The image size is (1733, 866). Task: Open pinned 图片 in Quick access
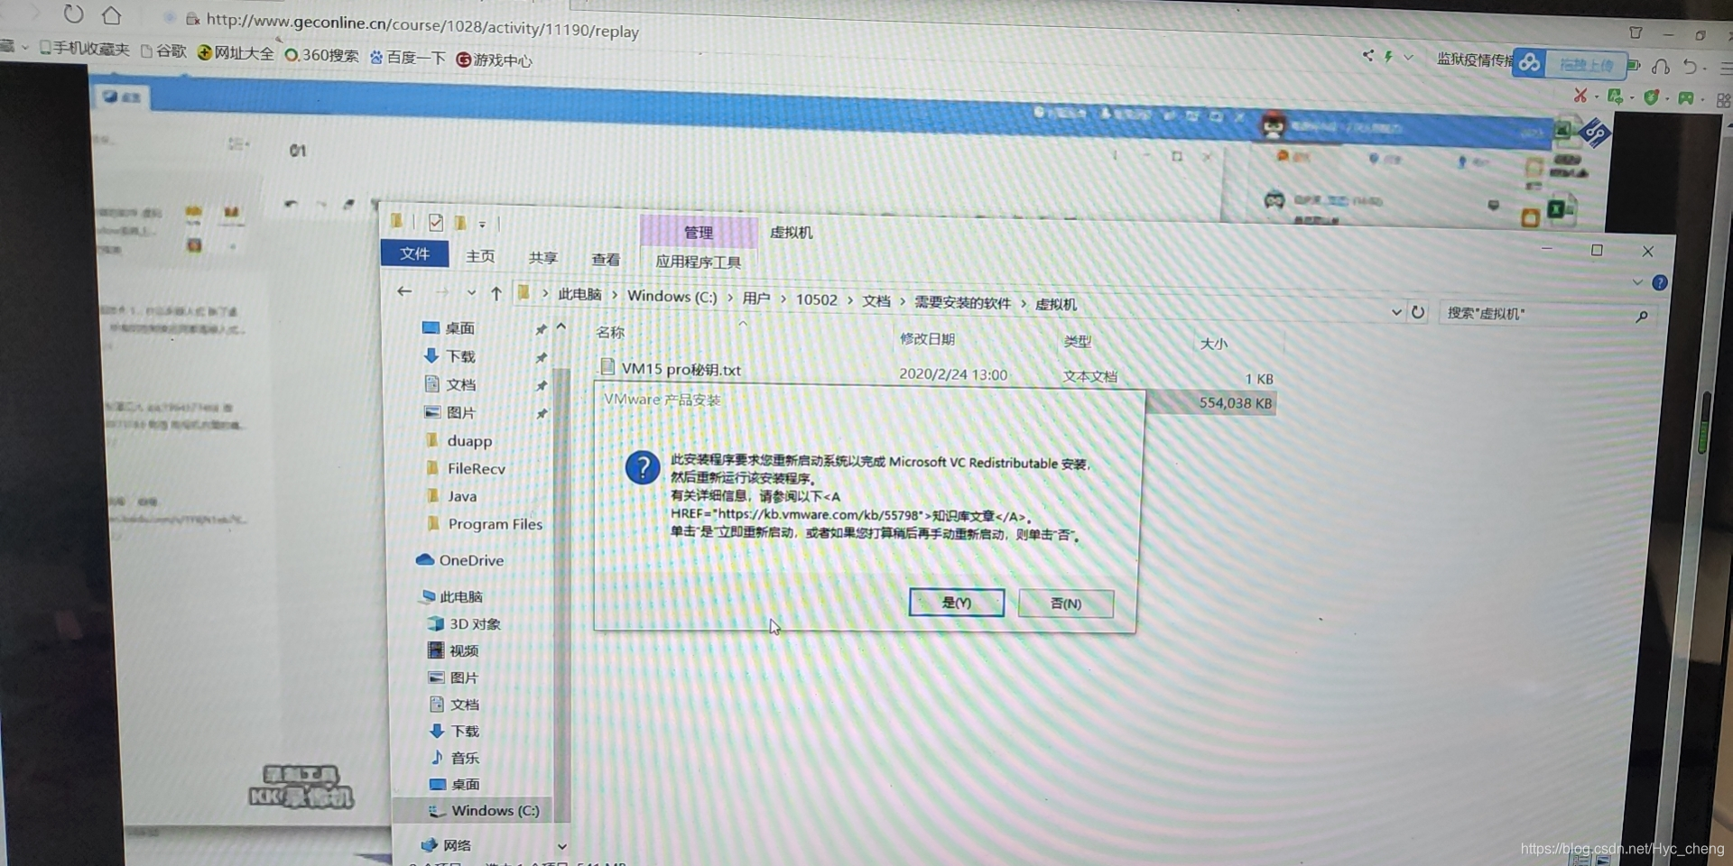tap(460, 412)
